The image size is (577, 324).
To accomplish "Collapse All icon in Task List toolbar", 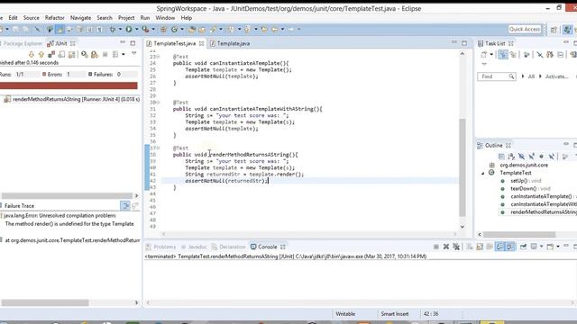I will [x=560, y=55].
